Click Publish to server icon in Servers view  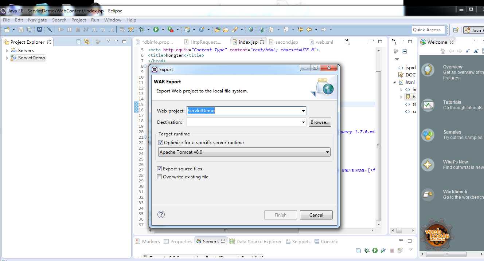coord(400,250)
